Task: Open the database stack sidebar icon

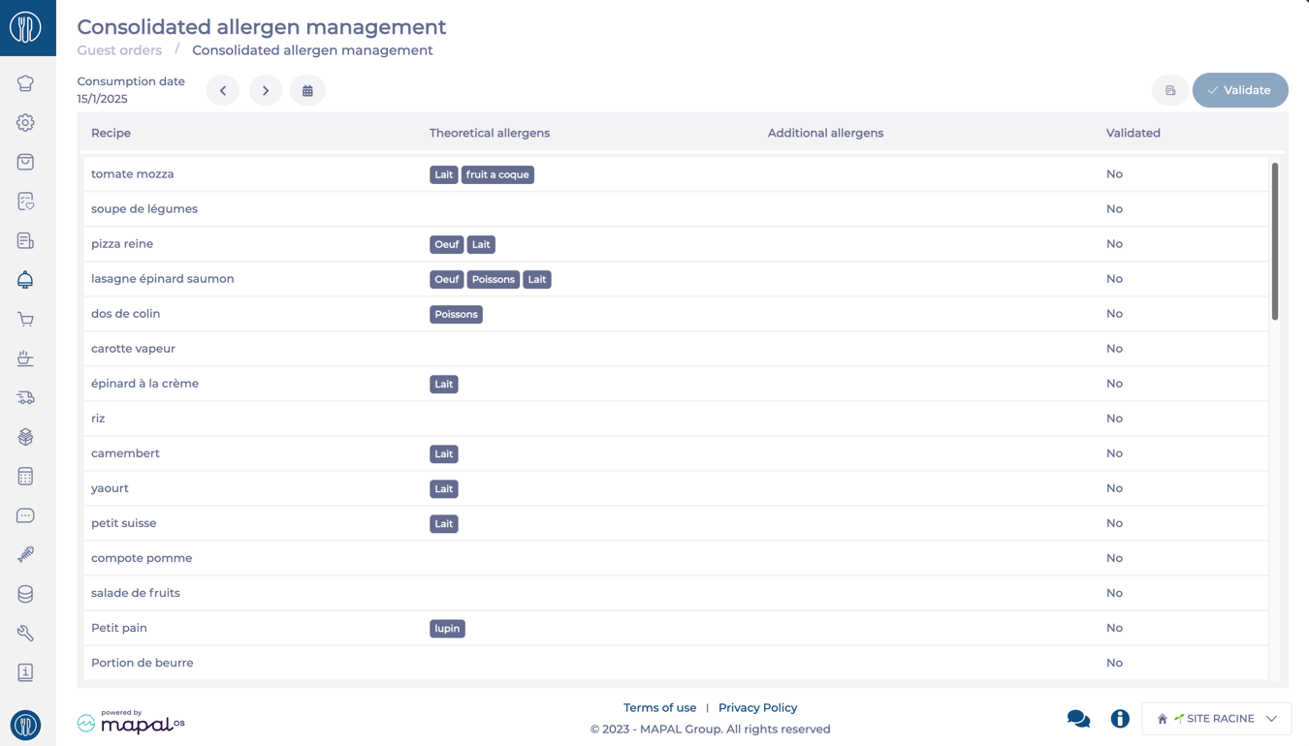Action: tap(26, 594)
